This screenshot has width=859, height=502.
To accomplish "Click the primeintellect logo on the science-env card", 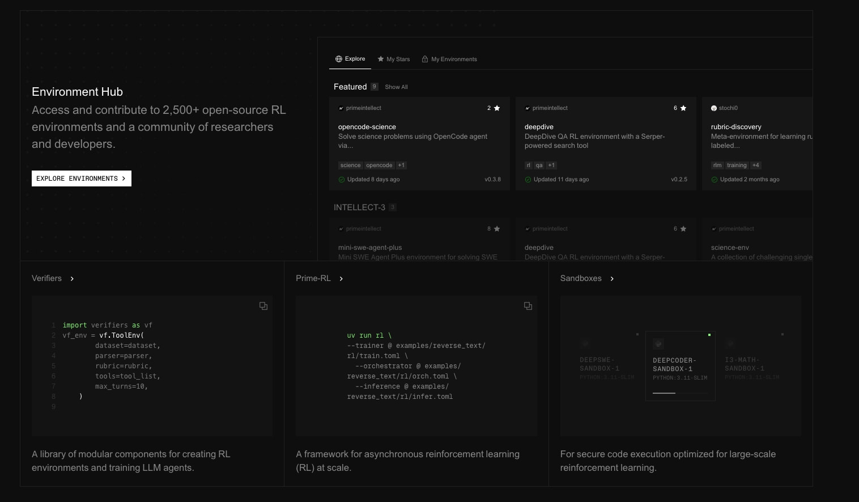I will point(714,229).
